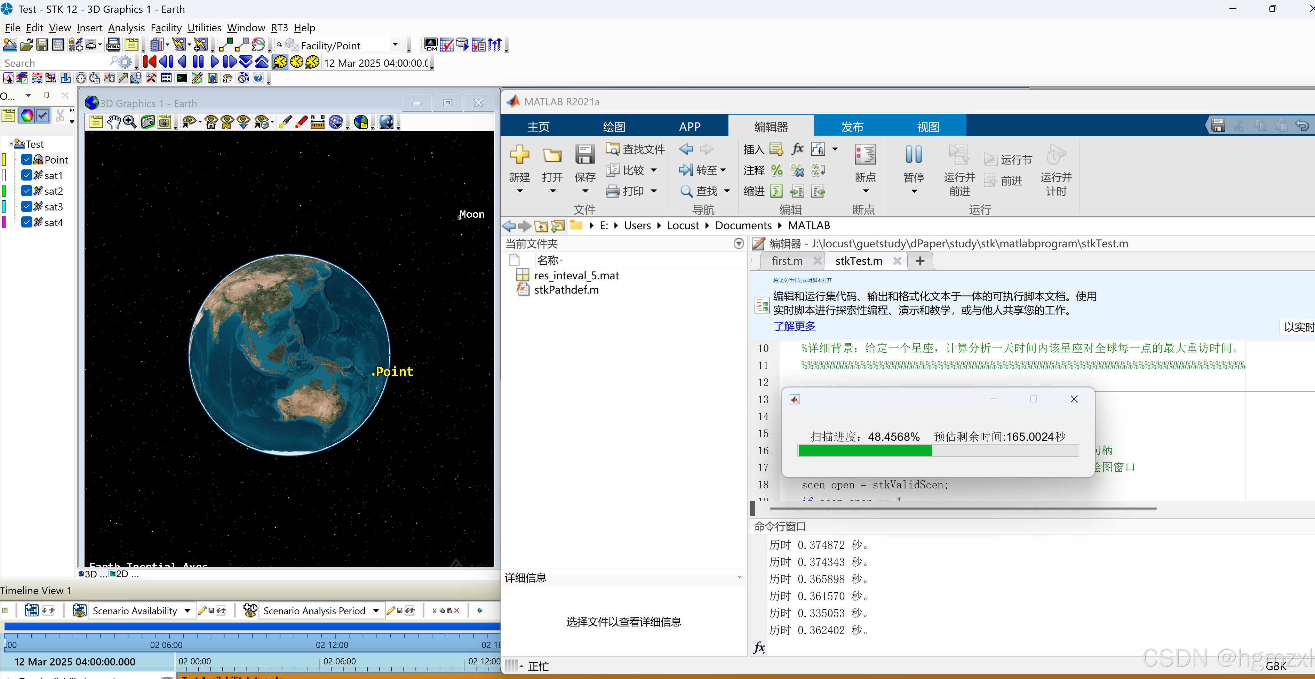Click the STK Reset animation button
This screenshot has width=1315, height=679.
tap(150, 62)
